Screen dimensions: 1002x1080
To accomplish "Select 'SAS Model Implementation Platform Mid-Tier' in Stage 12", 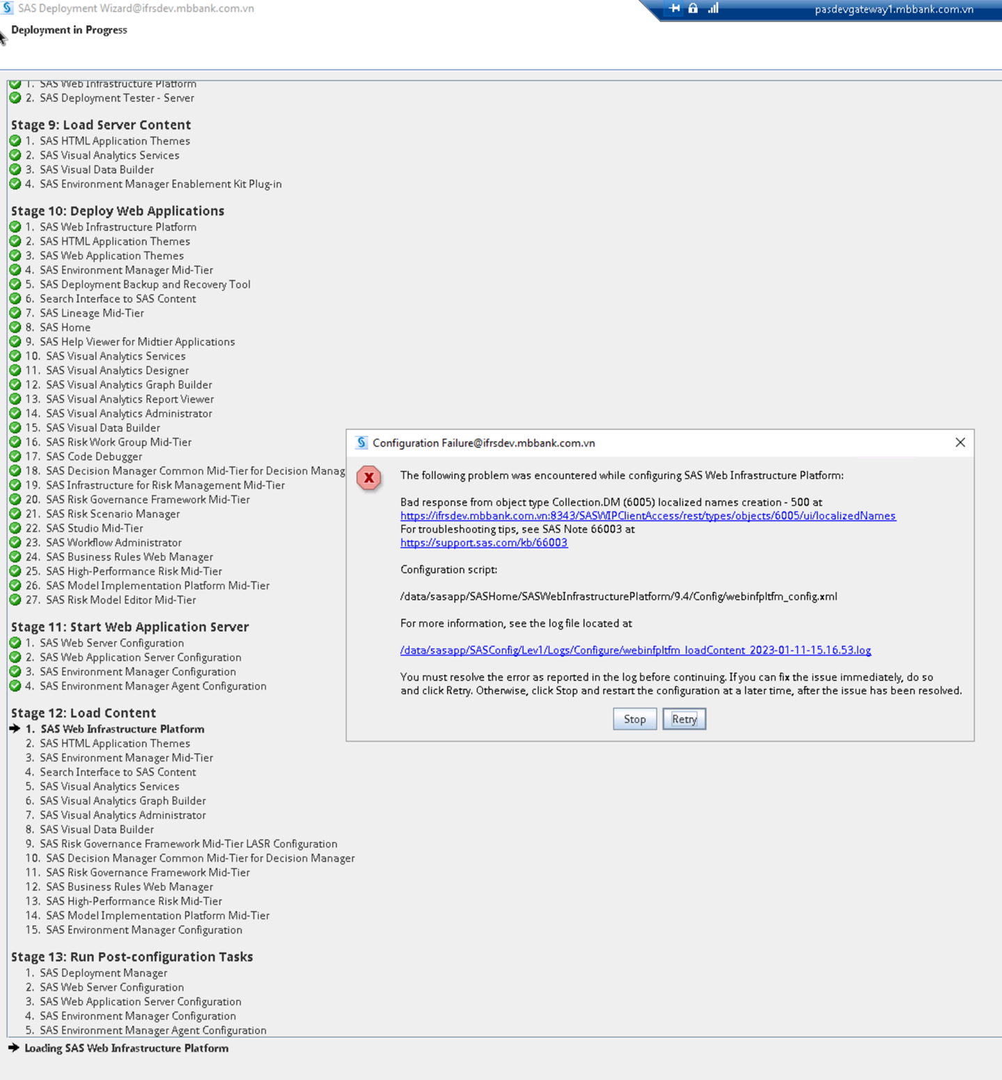I will 158,916.
